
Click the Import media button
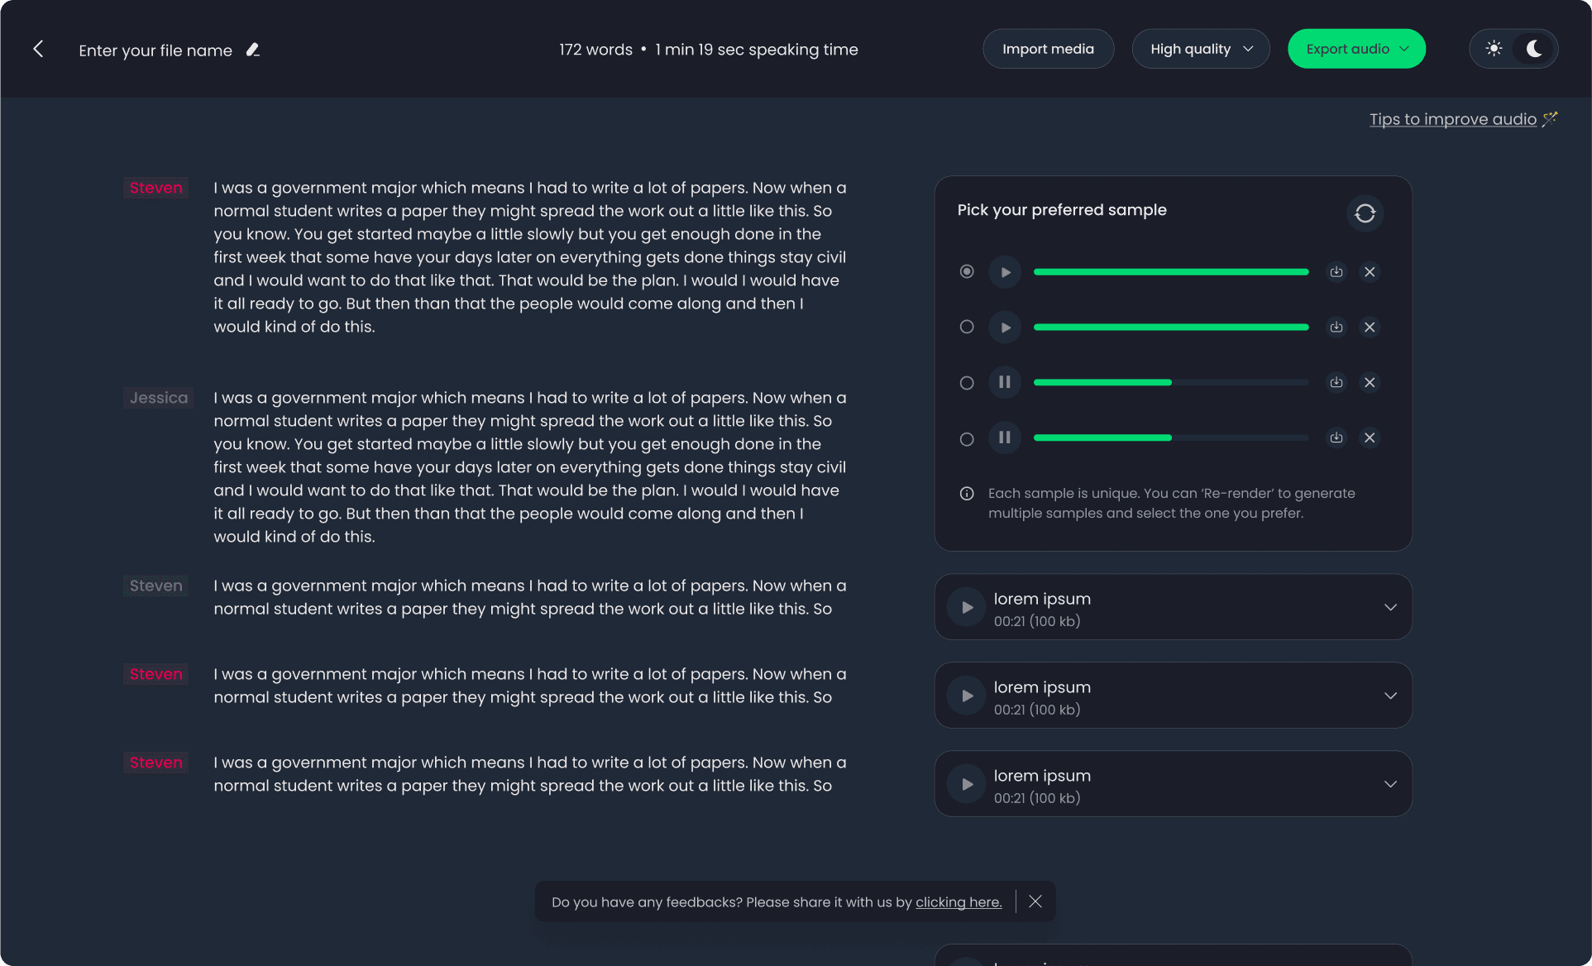pyautogui.click(x=1048, y=48)
